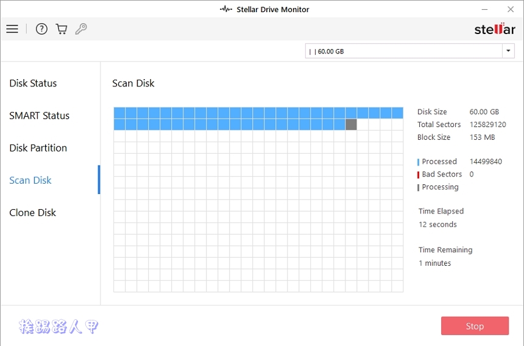The width and height of the screenshot is (524, 346).
Task: Click the '1 minutes' remaining time
Action: click(435, 263)
